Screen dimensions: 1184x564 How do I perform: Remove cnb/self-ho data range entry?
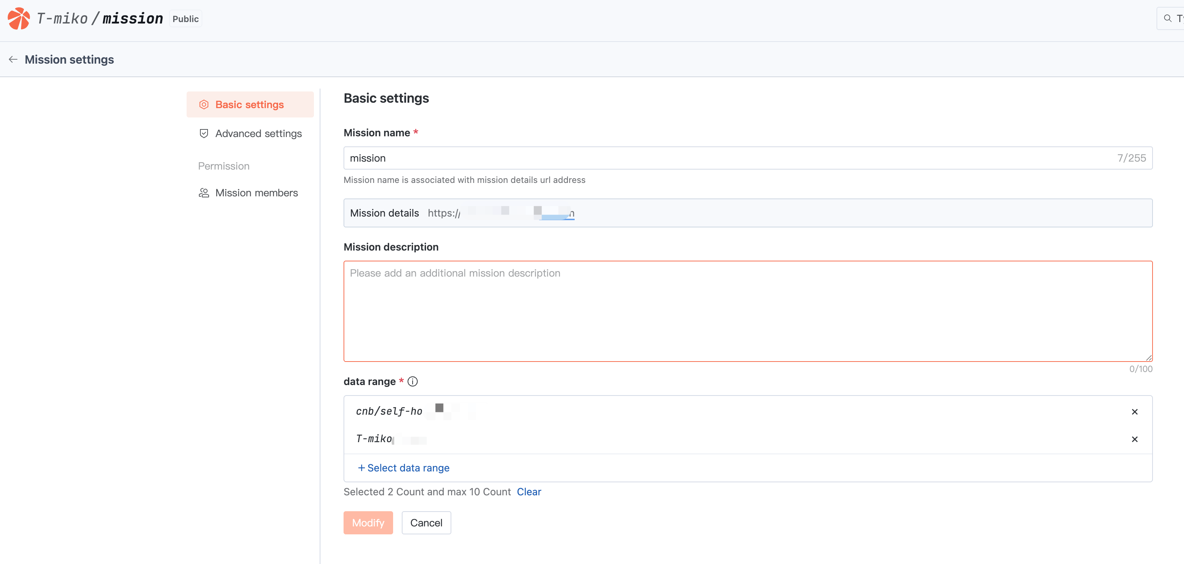1134,411
